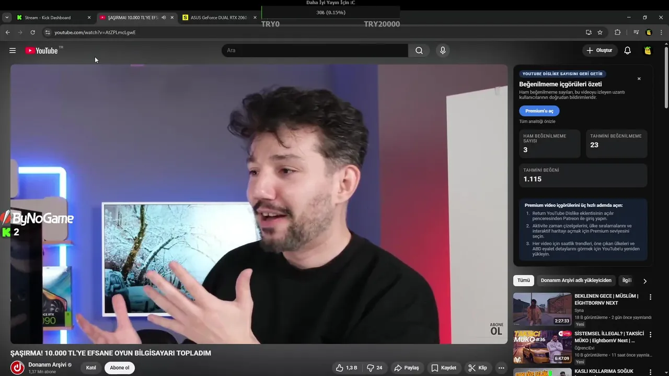Open the Chrome profile avatar
The image size is (669, 376).
pos(649,32)
